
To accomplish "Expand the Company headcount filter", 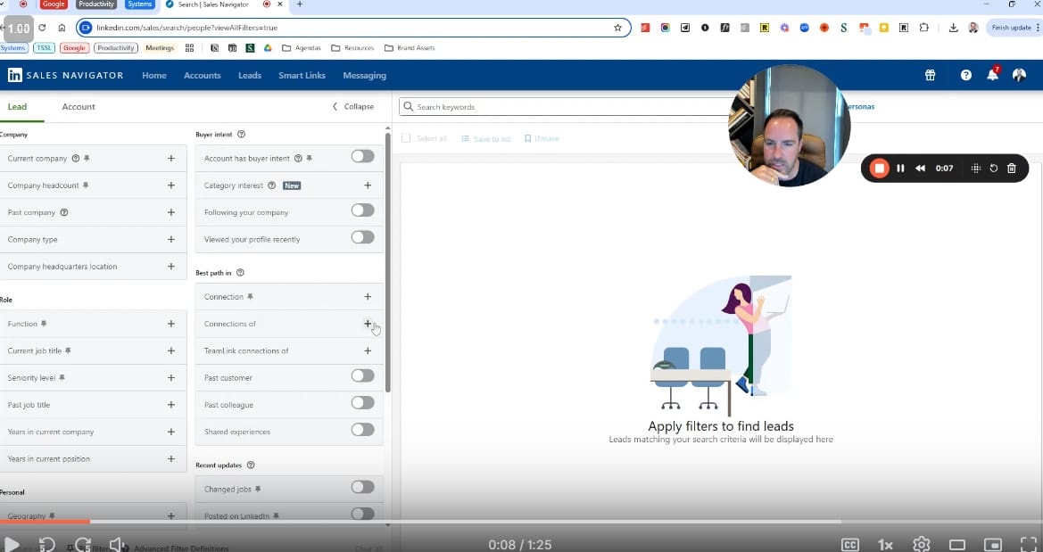I will click(171, 185).
